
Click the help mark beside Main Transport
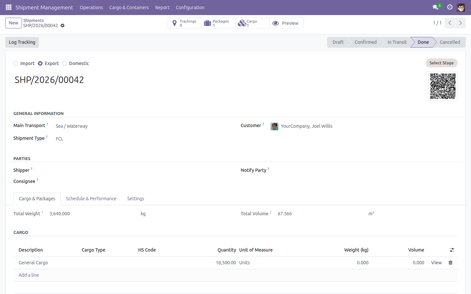(x=47, y=124)
